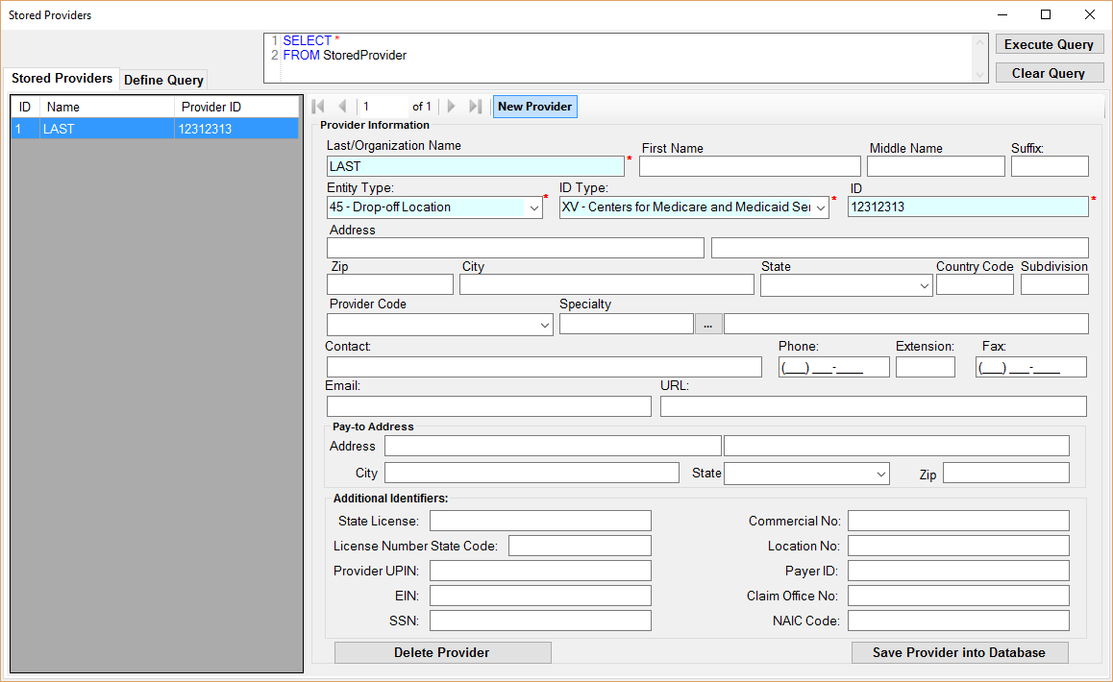Select the LAST provider row in list
The width and height of the screenshot is (1113, 682).
pyautogui.click(x=154, y=129)
